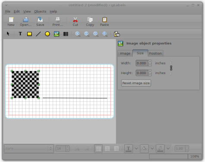
Task: Open the window menu chevron in title bar
Action: pos(6,5)
